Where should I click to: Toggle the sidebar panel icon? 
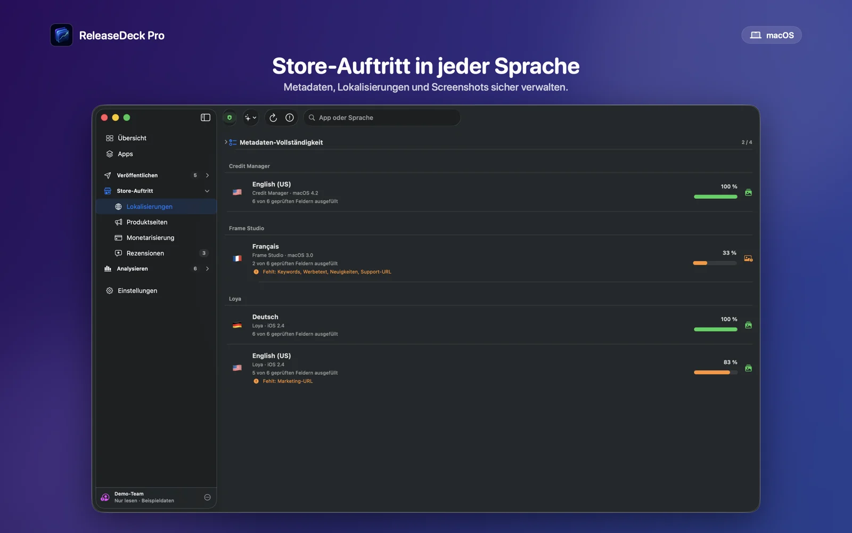click(206, 117)
